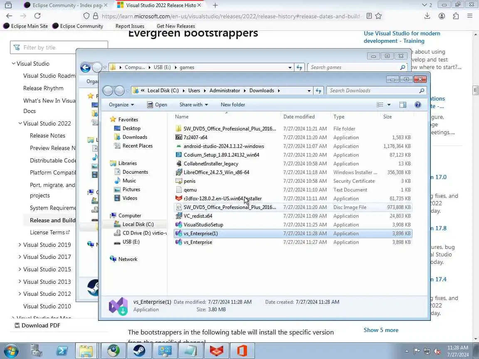Open the Organize dropdown in Downloads window
The width and height of the screenshot is (479, 359).
[x=121, y=105]
